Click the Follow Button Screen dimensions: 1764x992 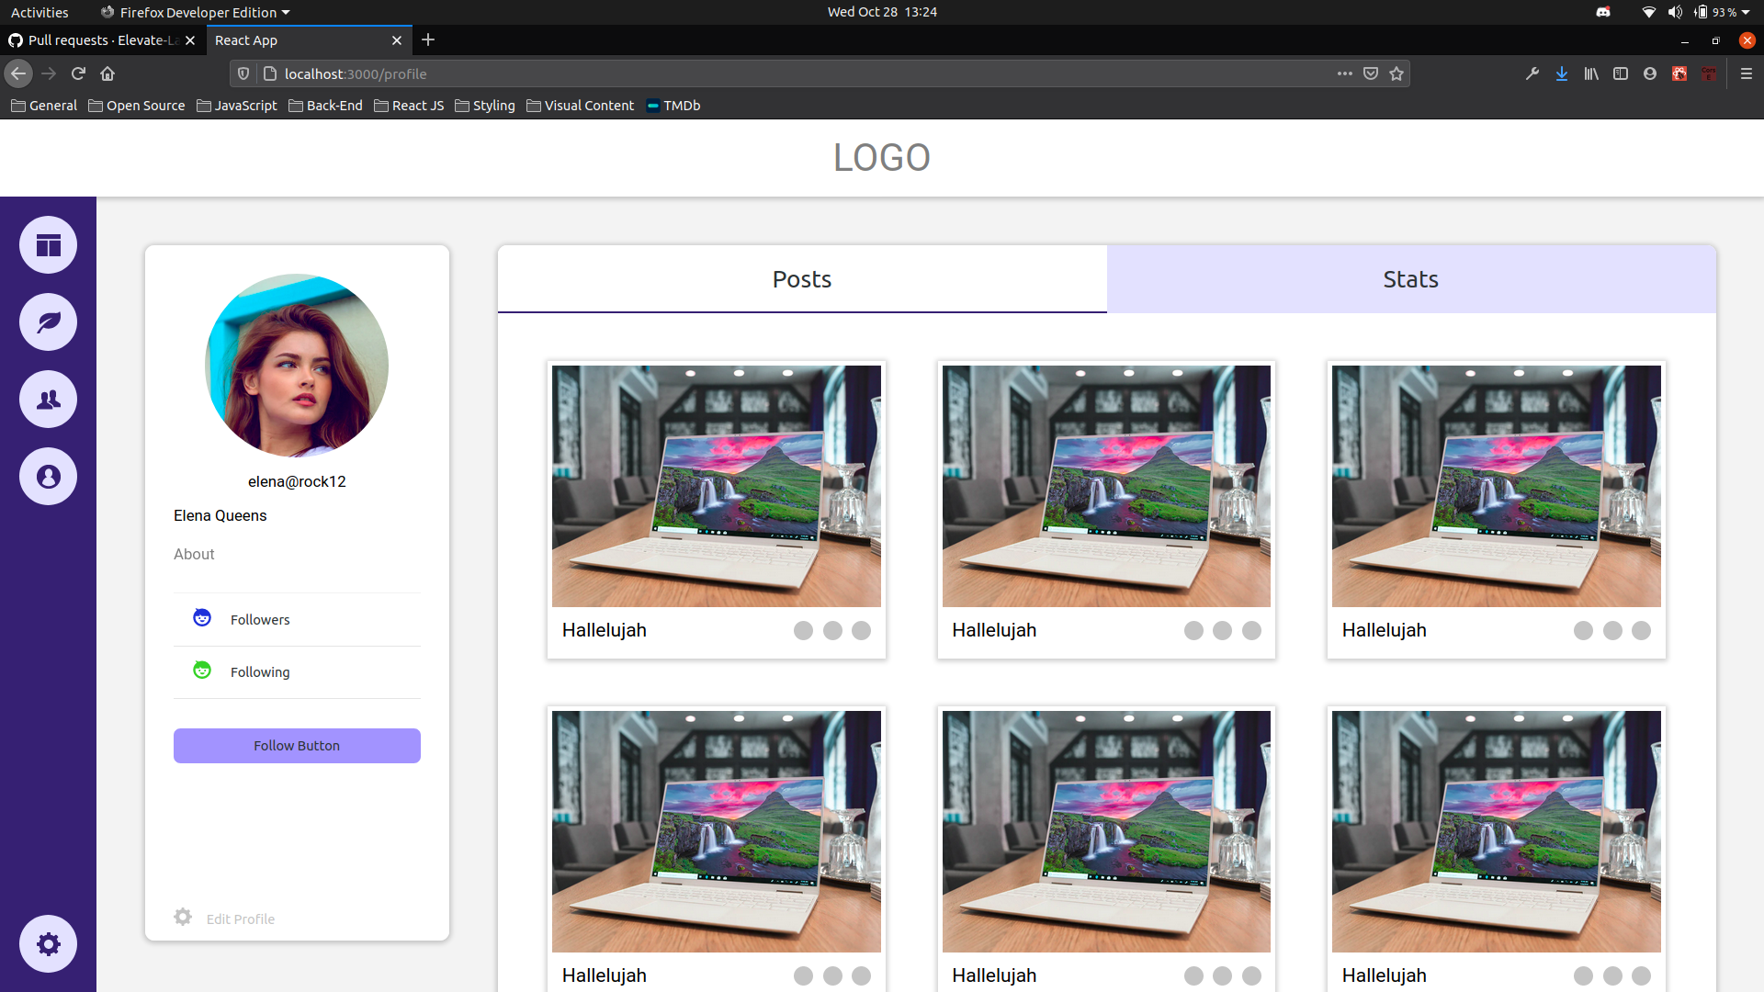297,745
